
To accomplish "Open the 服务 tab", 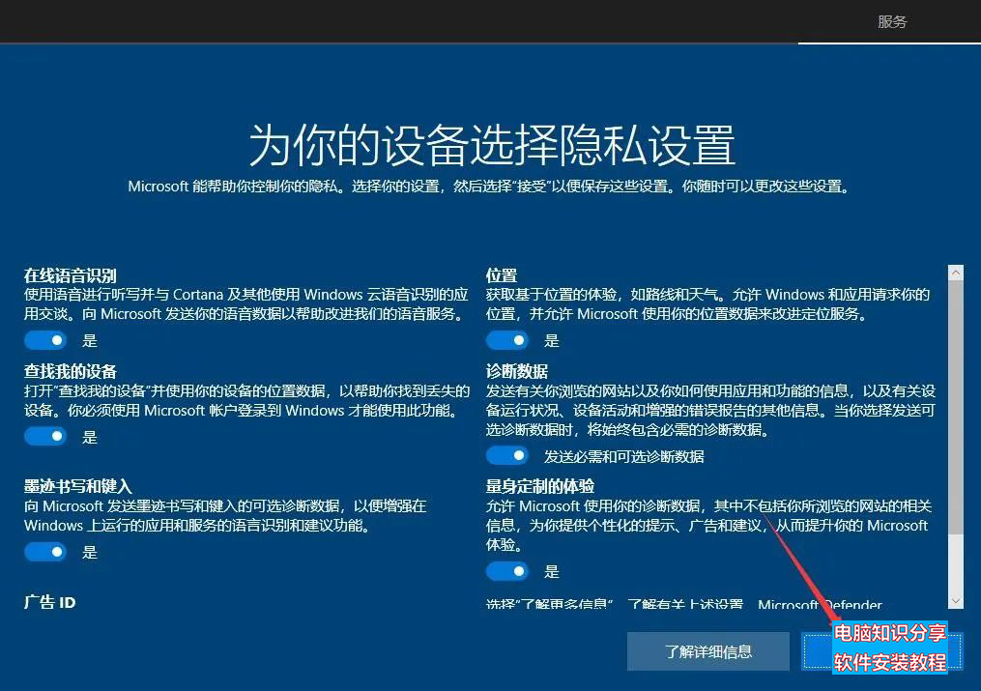I will coord(892,21).
